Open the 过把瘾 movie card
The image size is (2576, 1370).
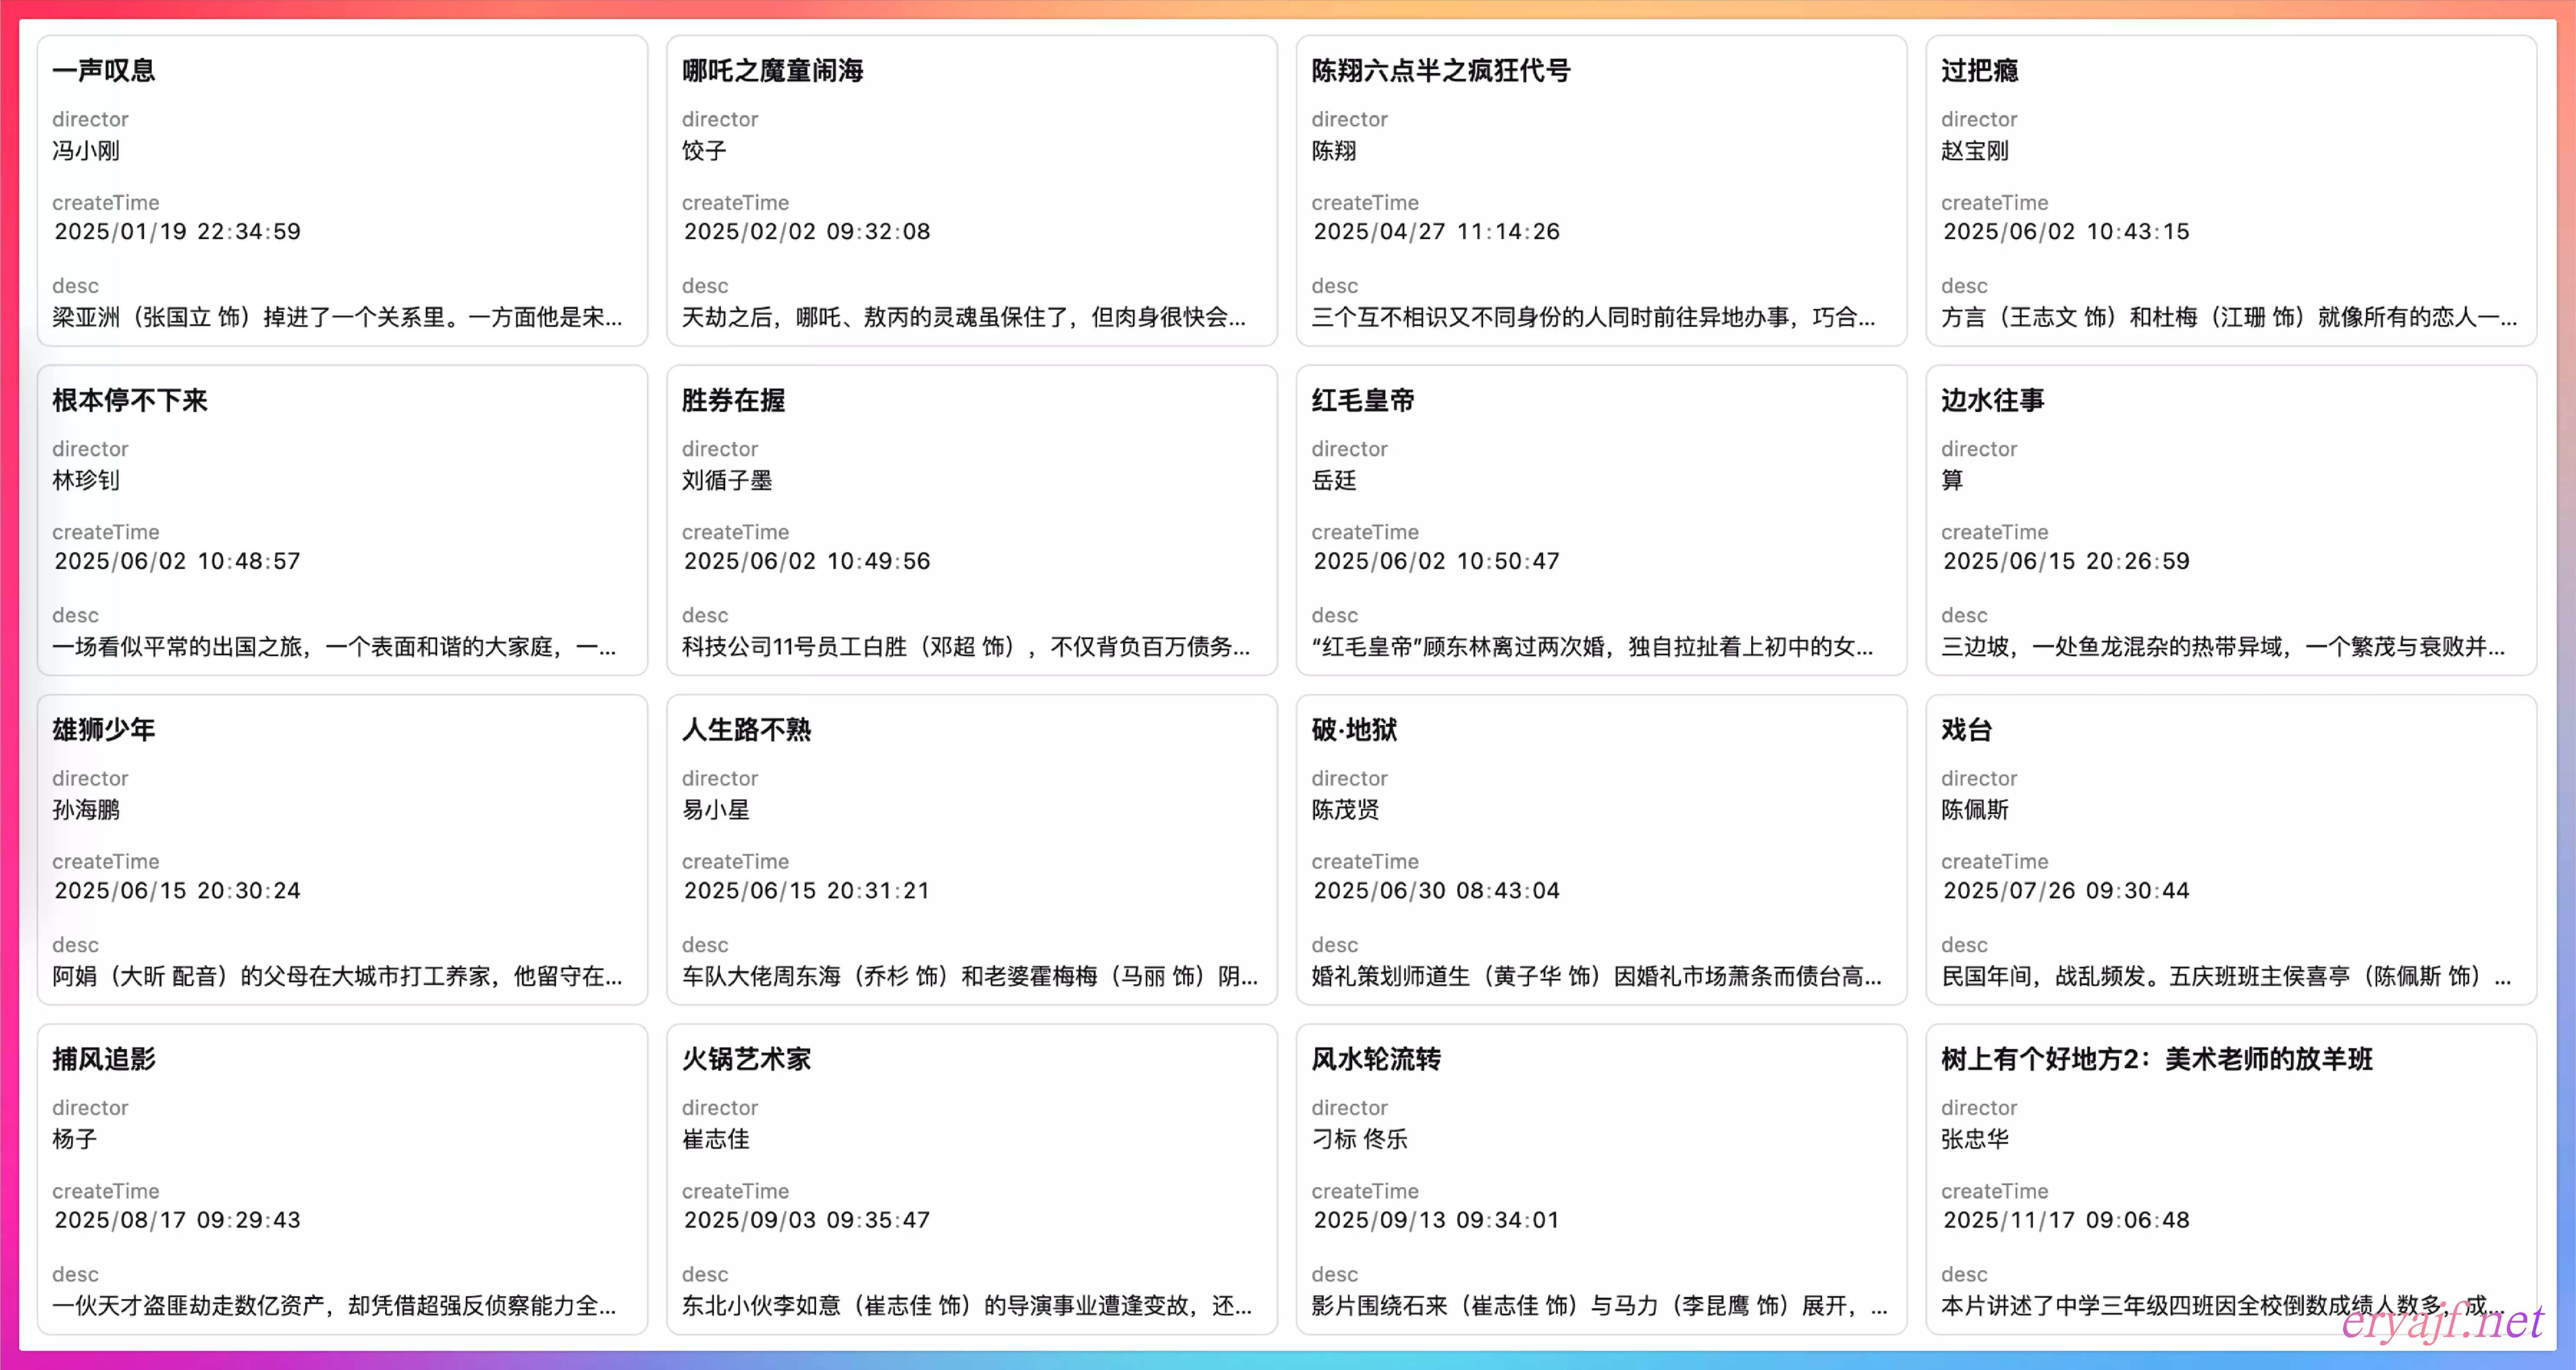2230,190
